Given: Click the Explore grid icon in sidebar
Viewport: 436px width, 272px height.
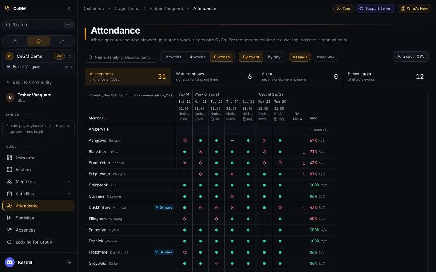Looking at the screenshot, I should tap(9, 170).
